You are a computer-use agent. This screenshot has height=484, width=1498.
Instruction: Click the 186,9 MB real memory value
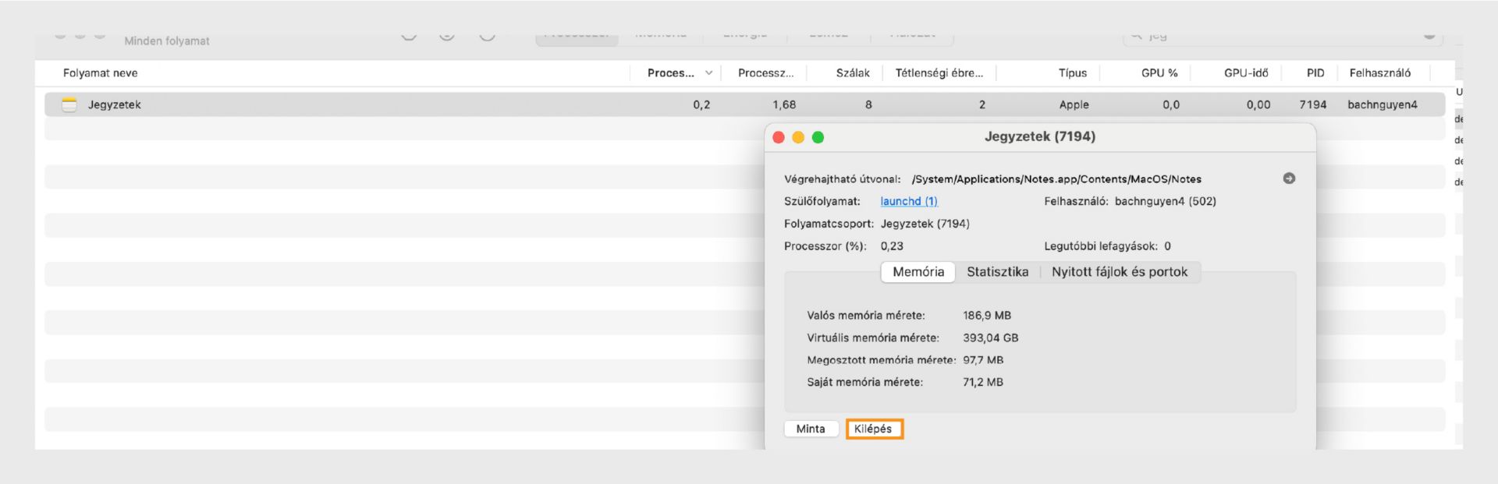click(x=987, y=316)
